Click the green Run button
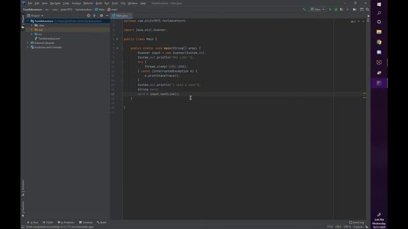 pyautogui.click(x=330, y=10)
